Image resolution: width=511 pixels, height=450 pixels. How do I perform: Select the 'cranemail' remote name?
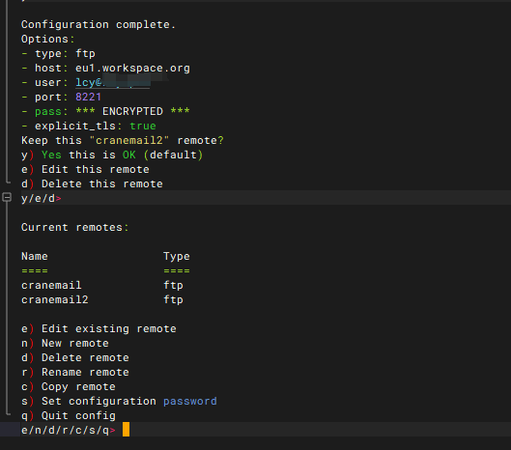51,285
